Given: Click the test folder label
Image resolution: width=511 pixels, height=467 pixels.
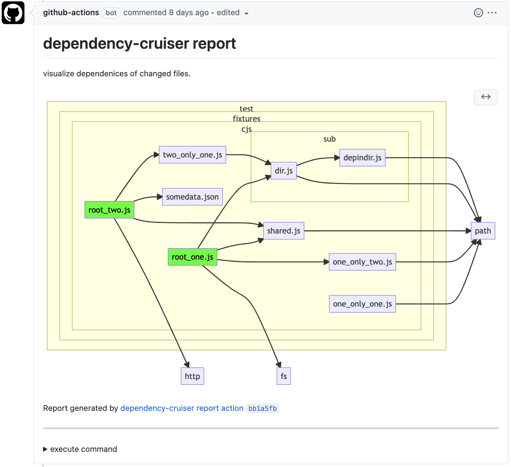Looking at the screenshot, I should click(246, 109).
